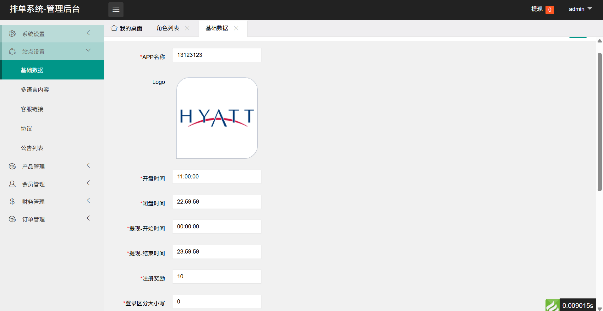This screenshot has height=311, width=603.
Task: Switch to the 我的桌面 tab
Action: [x=127, y=28]
